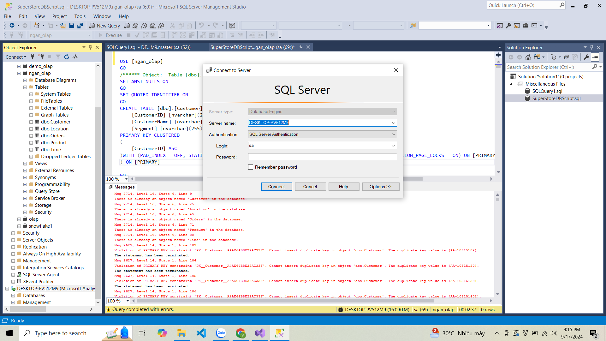Open Visual Studio Code from taskbar
606x341 pixels.
click(x=201, y=333)
